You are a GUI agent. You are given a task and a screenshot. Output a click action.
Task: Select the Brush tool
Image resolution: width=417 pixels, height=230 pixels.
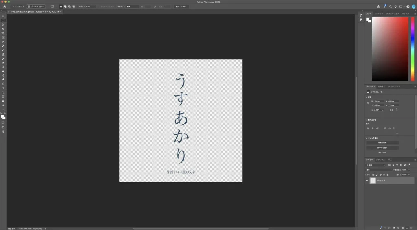(3, 50)
